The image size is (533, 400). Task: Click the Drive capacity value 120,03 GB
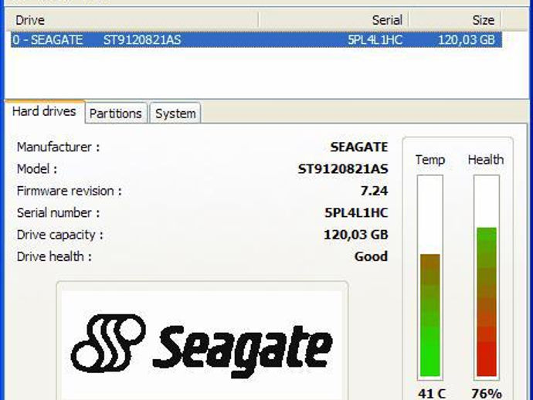356,235
